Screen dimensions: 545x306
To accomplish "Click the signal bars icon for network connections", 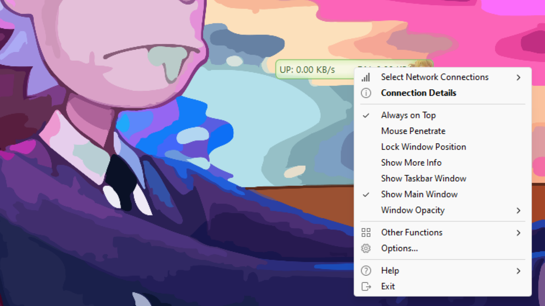I will 366,77.
